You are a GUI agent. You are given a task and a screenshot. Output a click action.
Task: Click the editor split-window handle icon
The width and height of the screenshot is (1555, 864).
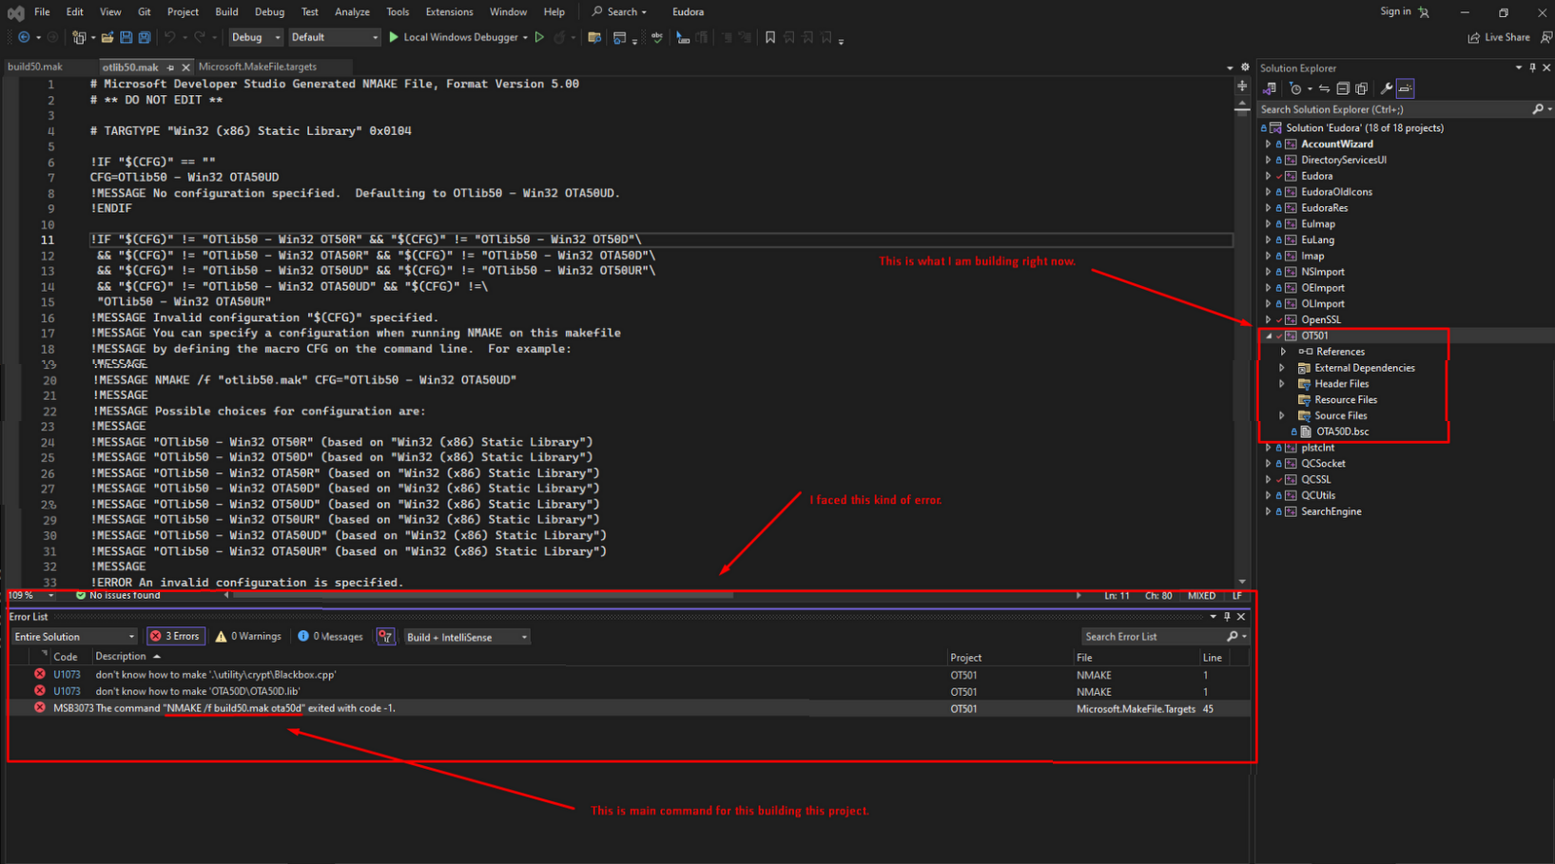click(1242, 86)
